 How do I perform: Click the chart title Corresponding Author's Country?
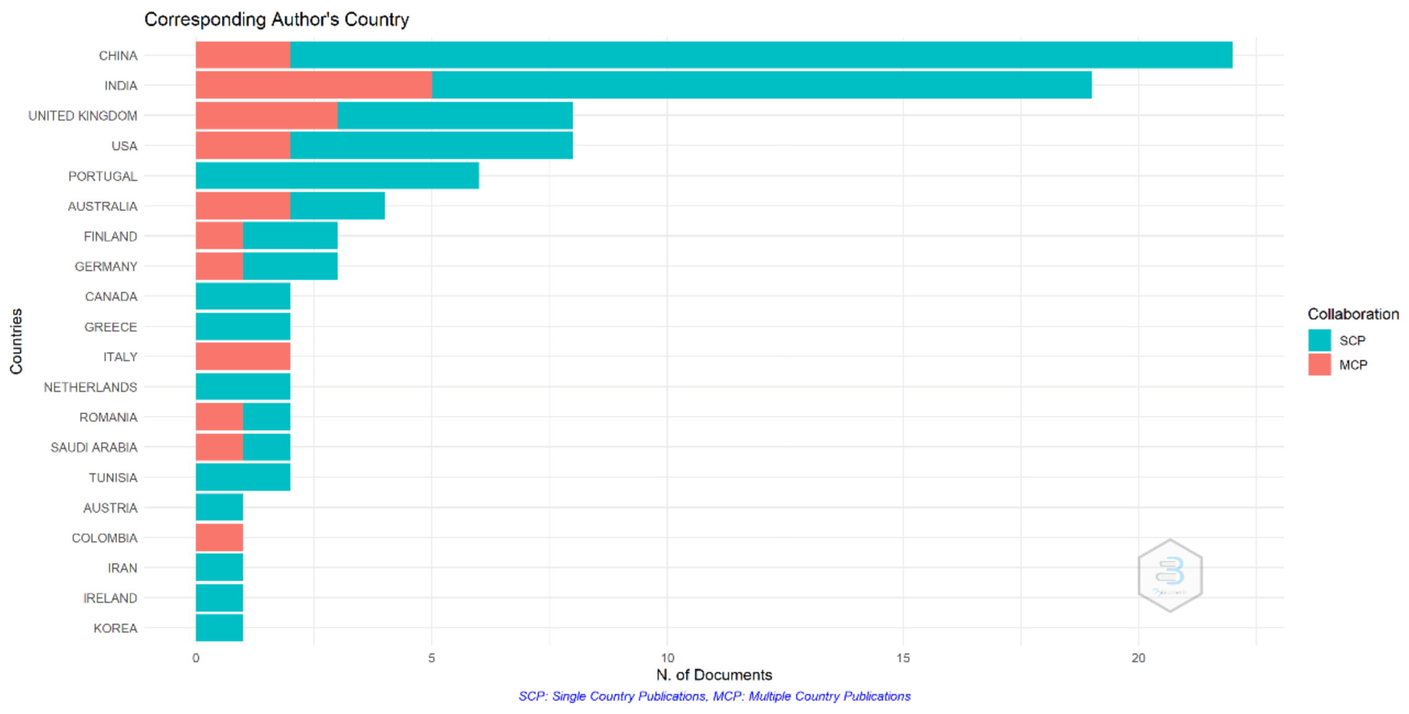(x=276, y=20)
